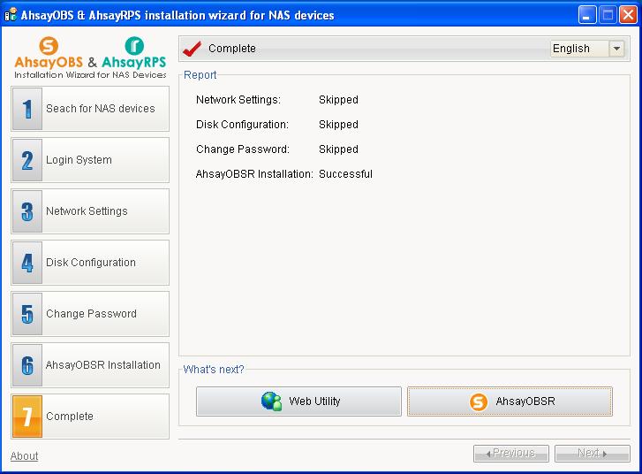This screenshot has width=642, height=474.
Task: Click the step 1 number icon
Action: (x=27, y=109)
